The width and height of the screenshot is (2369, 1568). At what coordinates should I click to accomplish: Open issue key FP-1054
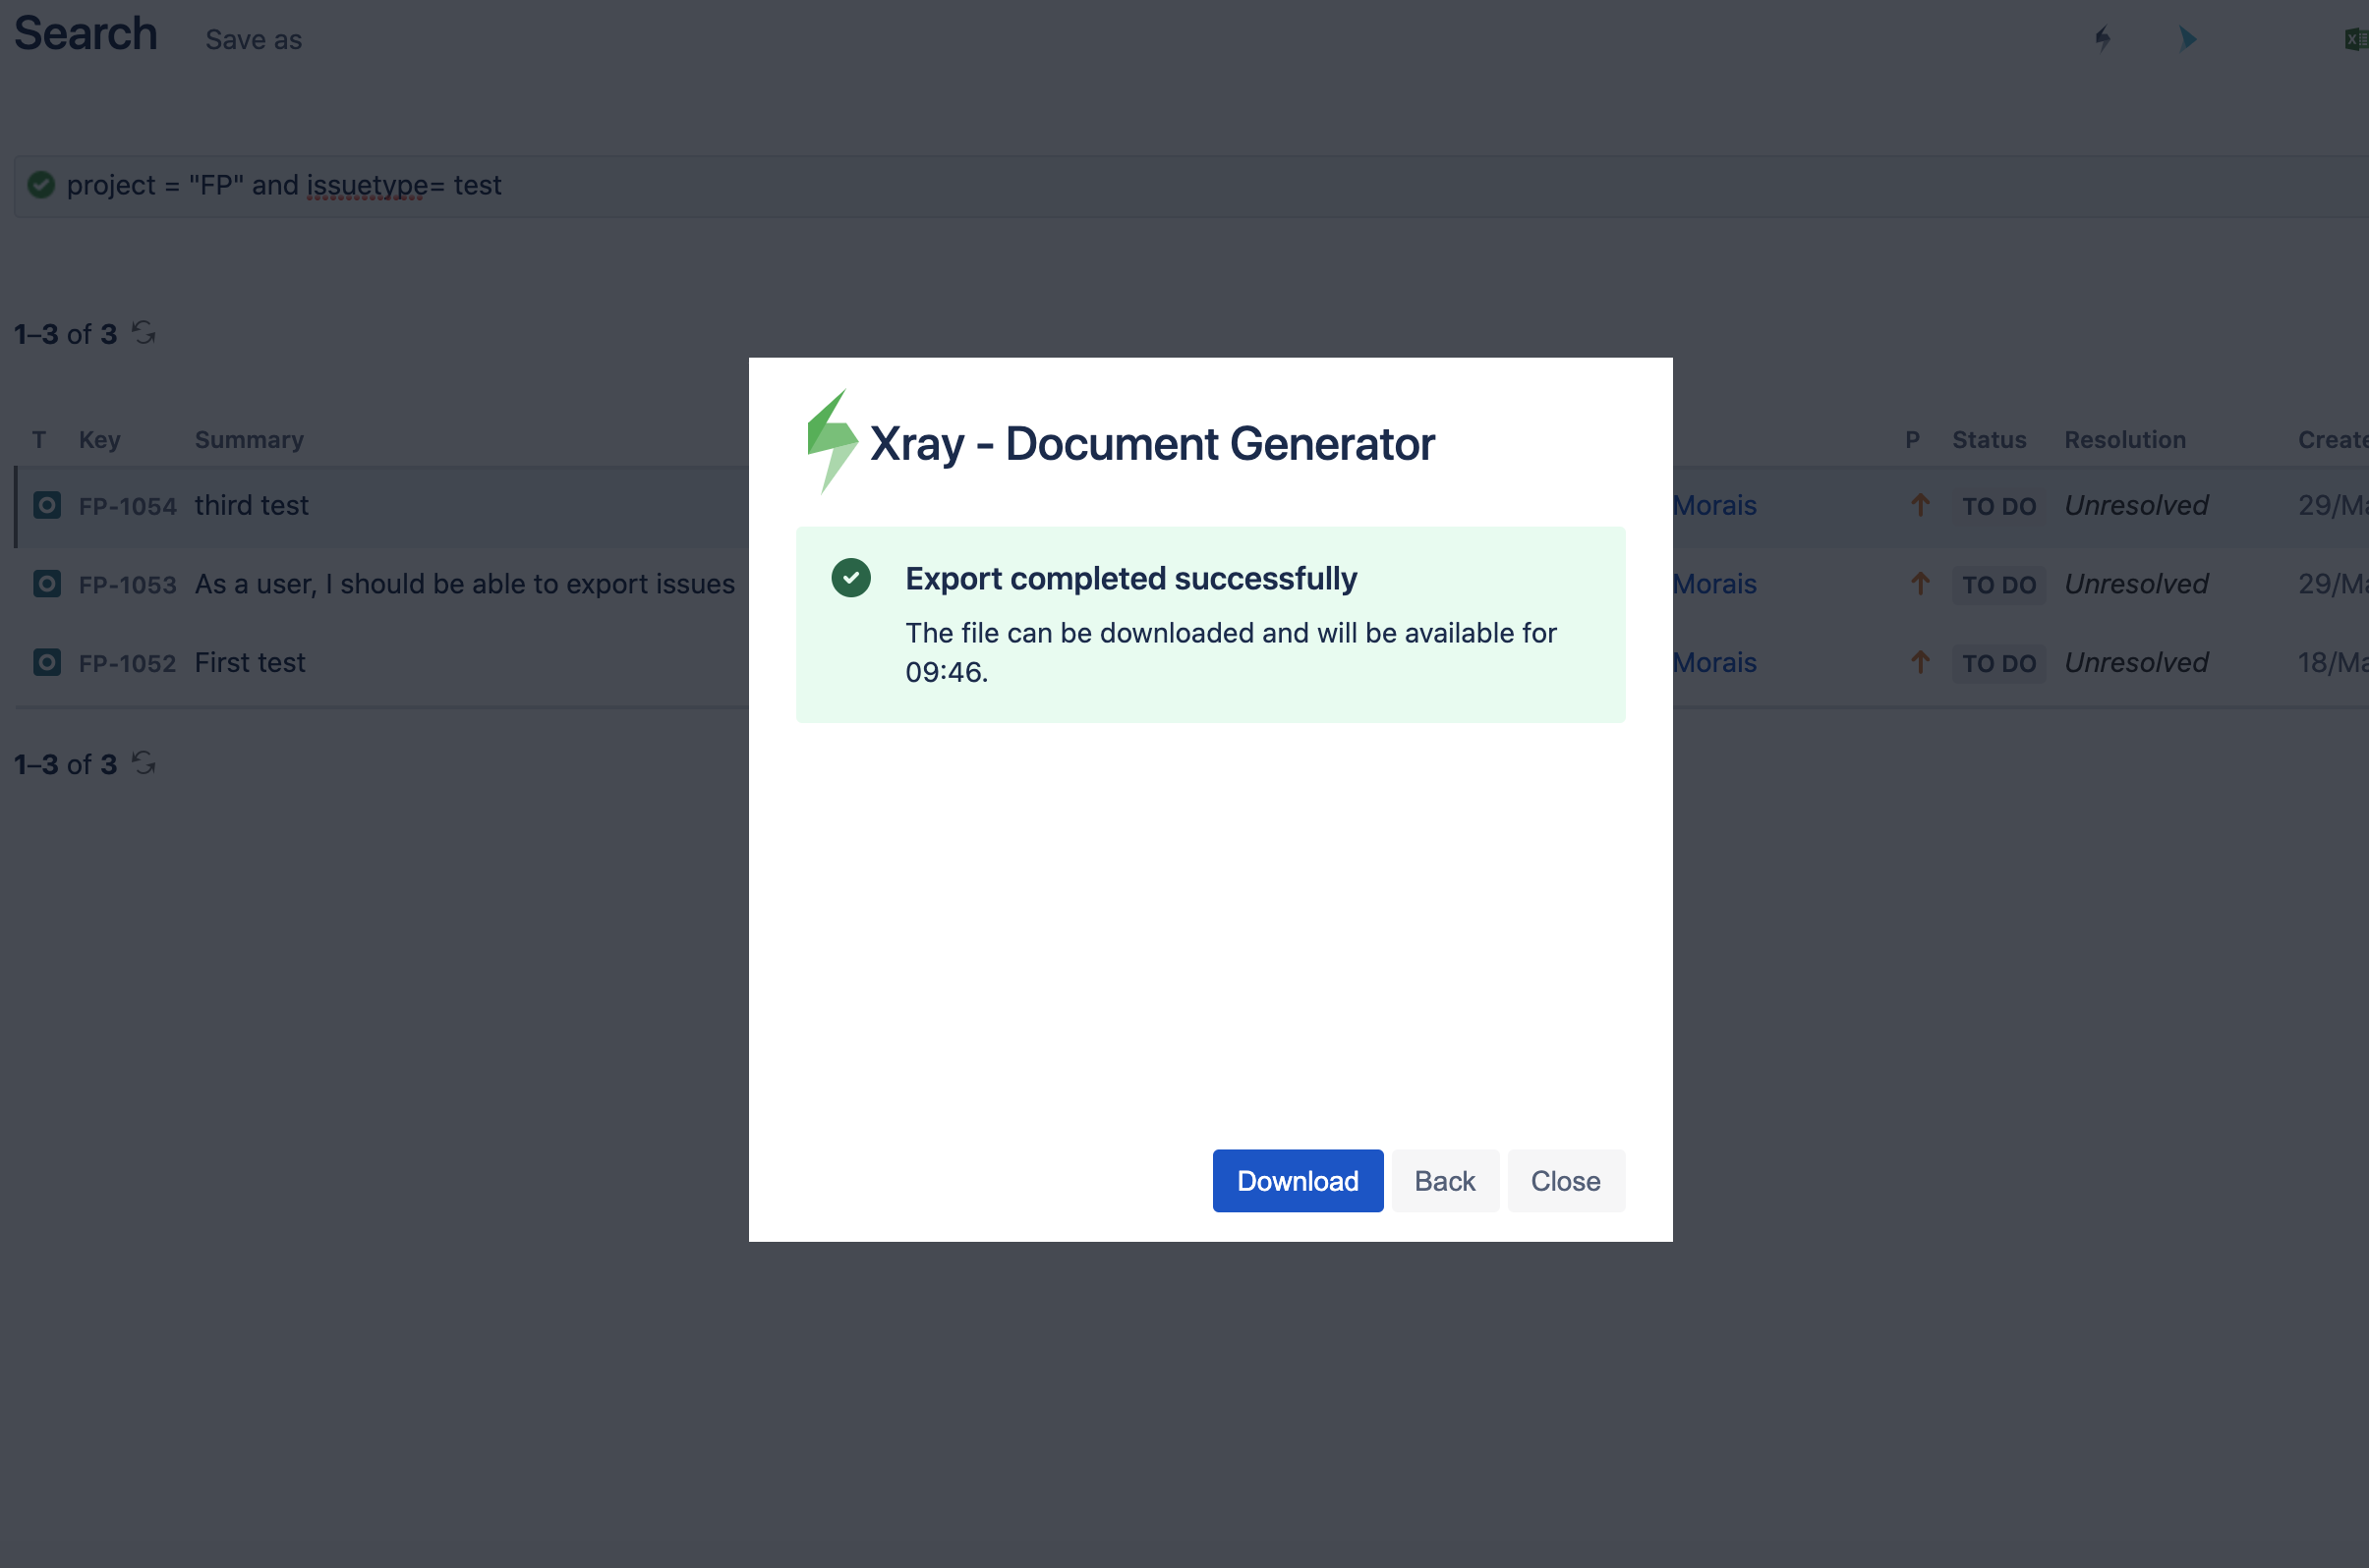[x=127, y=506]
